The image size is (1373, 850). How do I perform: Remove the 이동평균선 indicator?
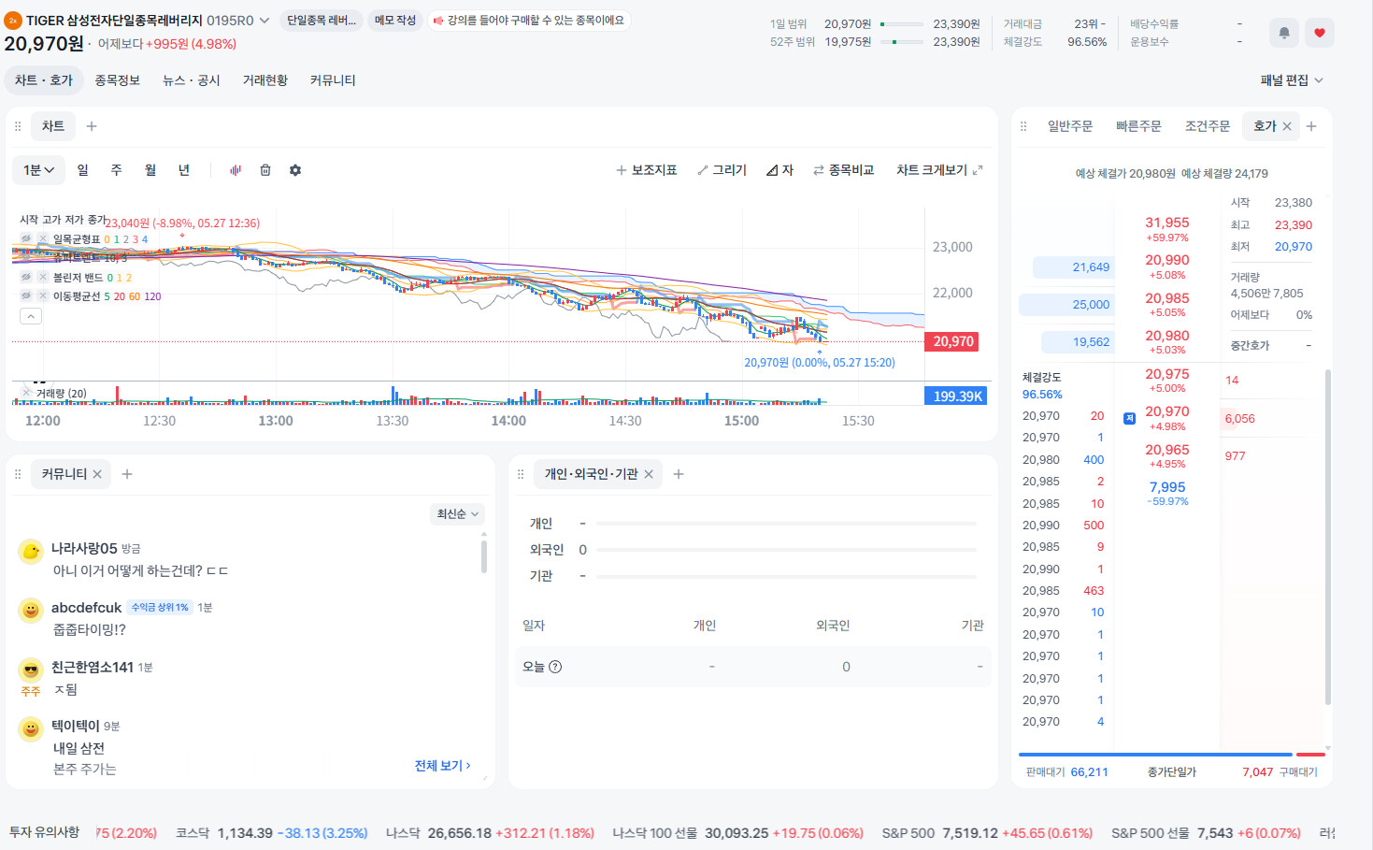pyautogui.click(x=43, y=296)
